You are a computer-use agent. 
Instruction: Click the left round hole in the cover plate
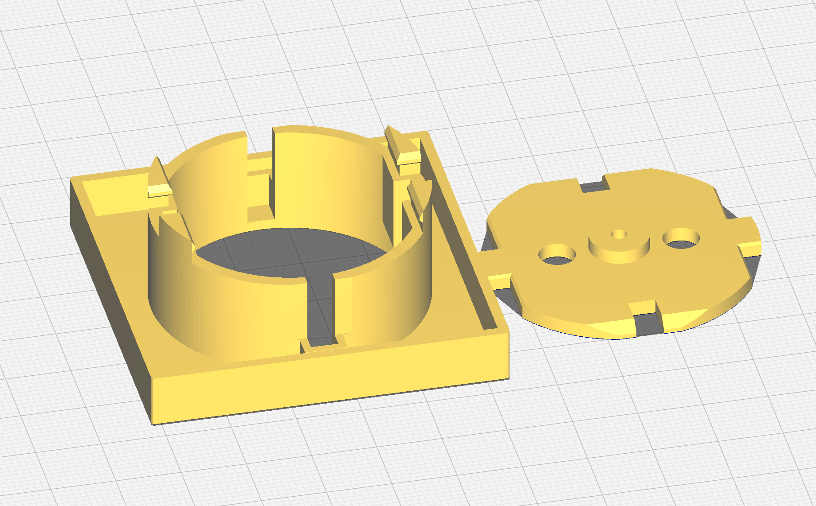[x=557, y=255]
